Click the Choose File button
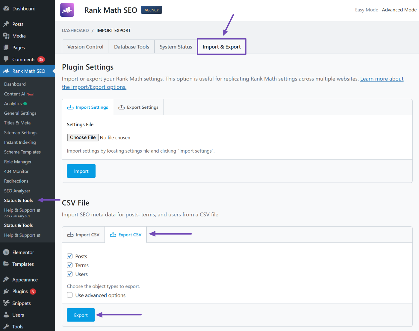The image size is (419, 331). point(83,137)
